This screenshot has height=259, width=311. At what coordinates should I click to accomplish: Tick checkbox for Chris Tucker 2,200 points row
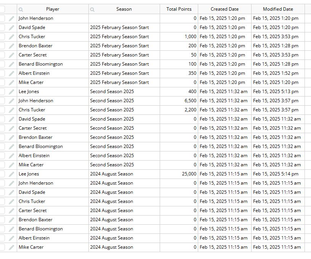(x=2, y=110)
